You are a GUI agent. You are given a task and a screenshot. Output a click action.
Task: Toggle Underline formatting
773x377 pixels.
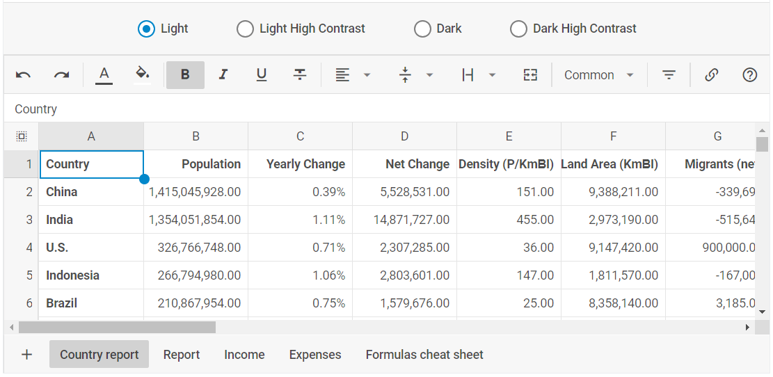(x=262, y=75)
